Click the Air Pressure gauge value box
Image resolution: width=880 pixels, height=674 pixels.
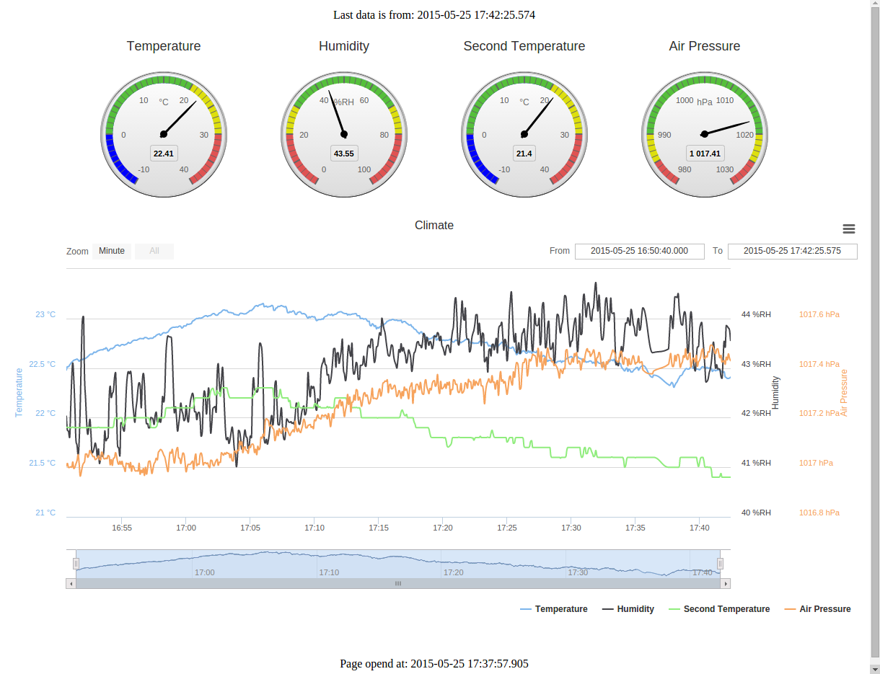tap(705, 154)
